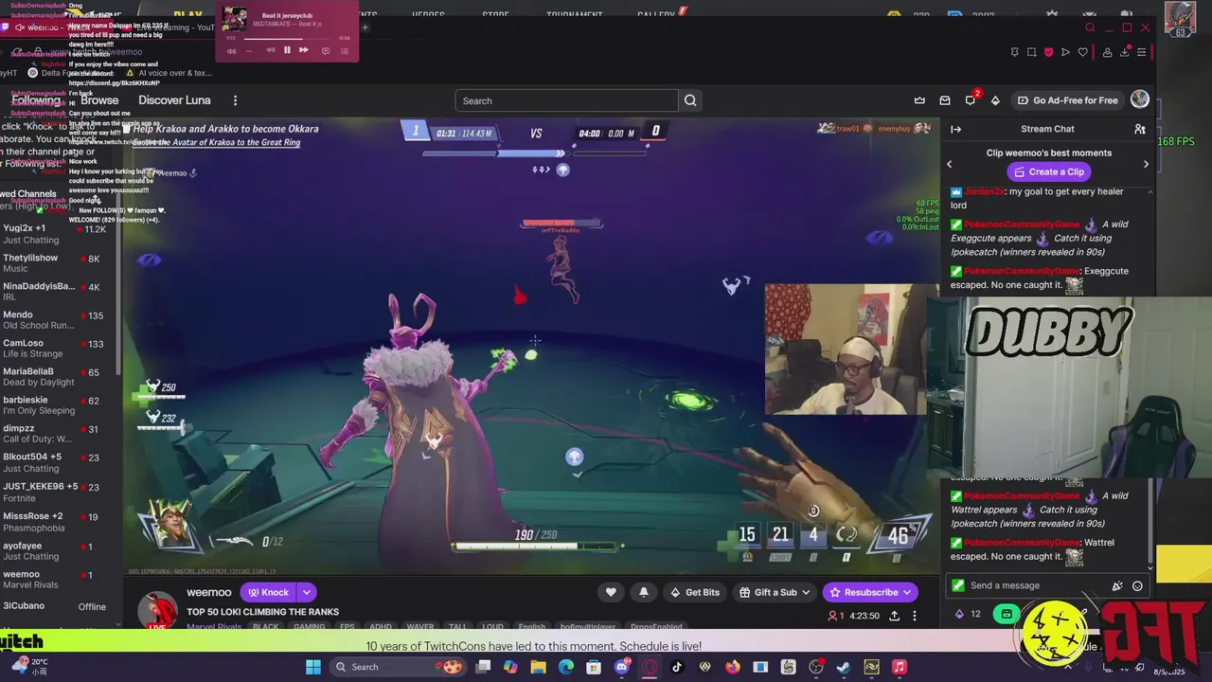1212x682 pixels.
Task: Open barbieskie channel in sidebar
Action: click(x=59, y=404)
